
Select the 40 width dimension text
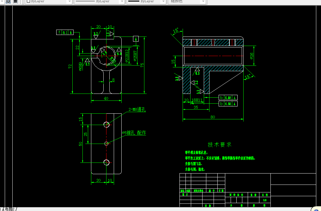click(106, 98)
